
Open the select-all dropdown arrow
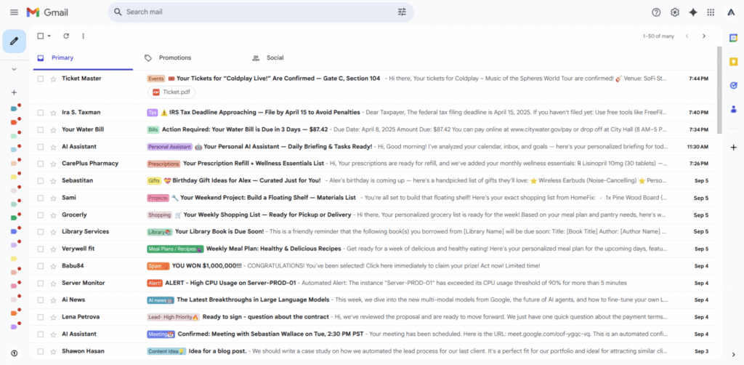(49, 36)
